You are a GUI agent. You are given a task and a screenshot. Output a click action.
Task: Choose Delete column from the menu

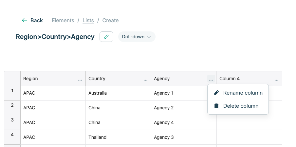[238, 106]
